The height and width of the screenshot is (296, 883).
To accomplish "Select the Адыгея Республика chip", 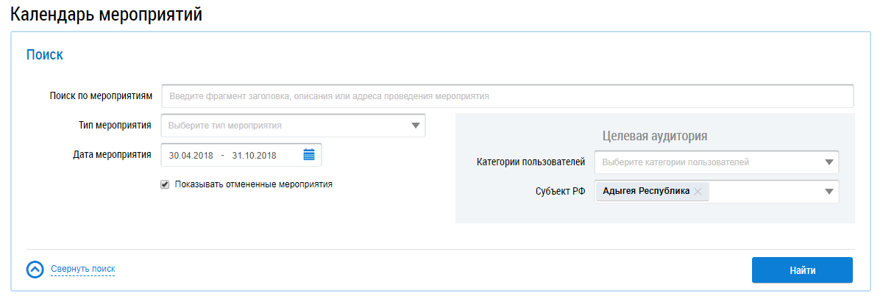I will 645,192.
